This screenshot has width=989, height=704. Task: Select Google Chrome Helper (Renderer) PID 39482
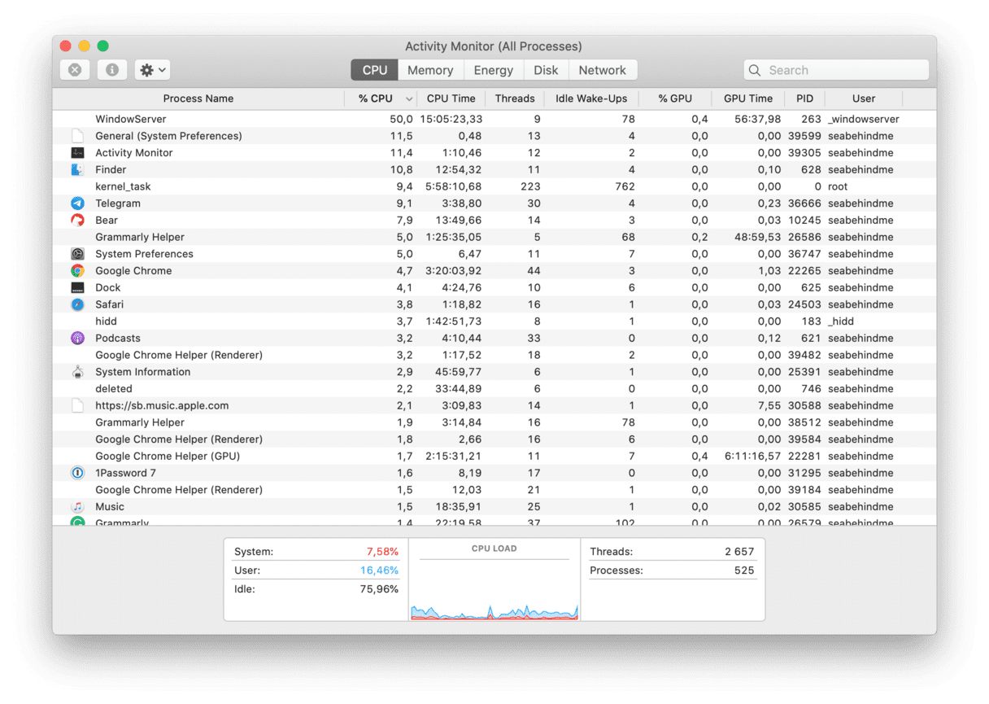tap(494, 355)
